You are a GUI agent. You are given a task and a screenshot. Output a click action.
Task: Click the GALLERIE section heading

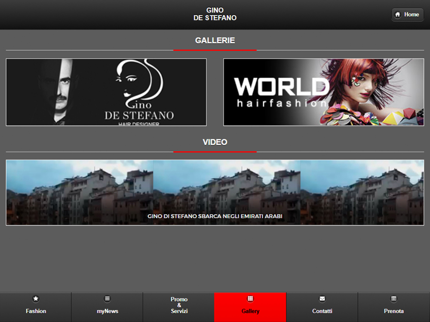215,40
